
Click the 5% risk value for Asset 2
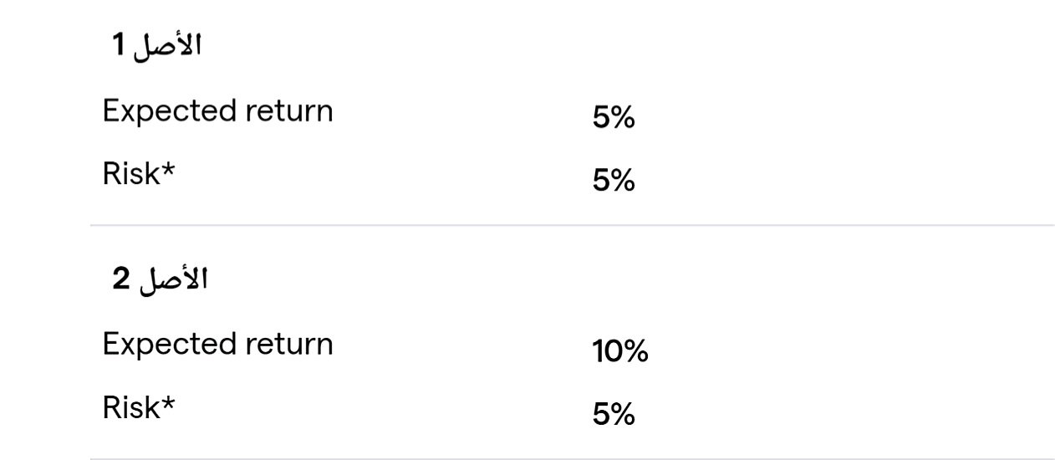[614, 415]
